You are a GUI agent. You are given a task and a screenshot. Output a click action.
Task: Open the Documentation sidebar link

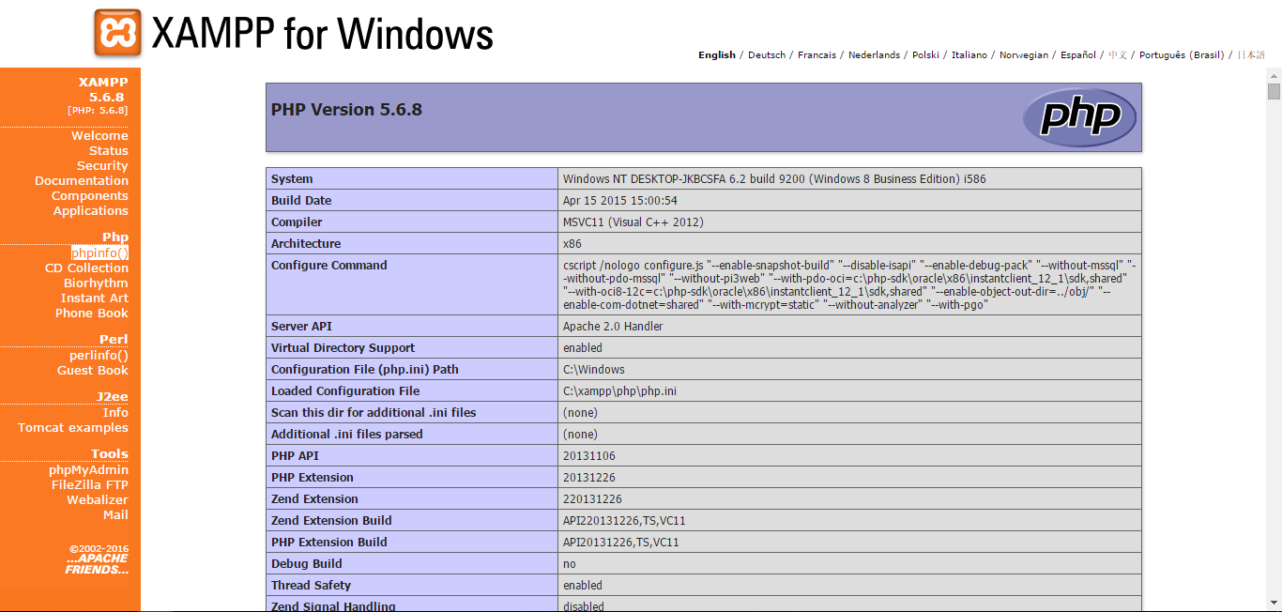coord(82,181)
